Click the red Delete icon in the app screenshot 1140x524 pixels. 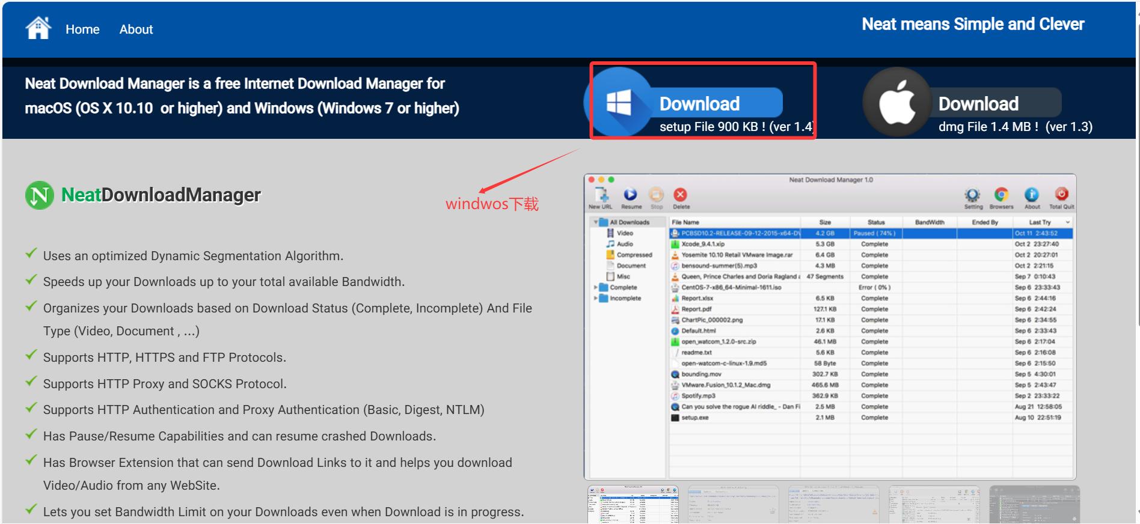point(680,194)
